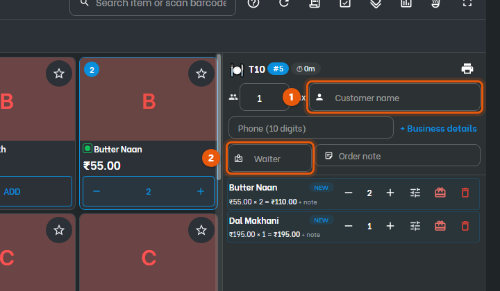
Task: Toggle favorite star on Butter Naan card
Action: tap(201, 73)
